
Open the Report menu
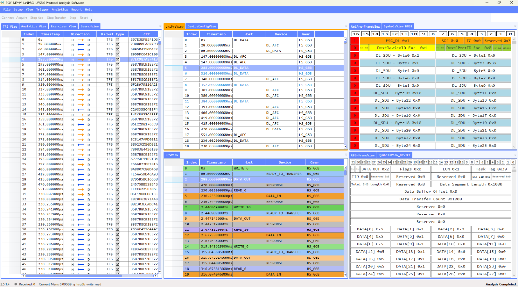(x=77, y=9)
